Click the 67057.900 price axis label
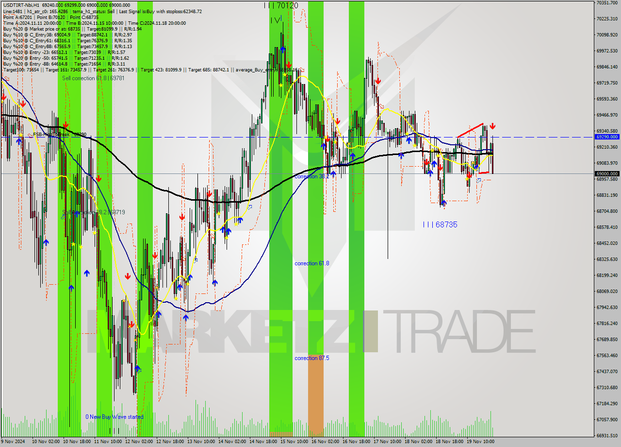 [607, 420]
